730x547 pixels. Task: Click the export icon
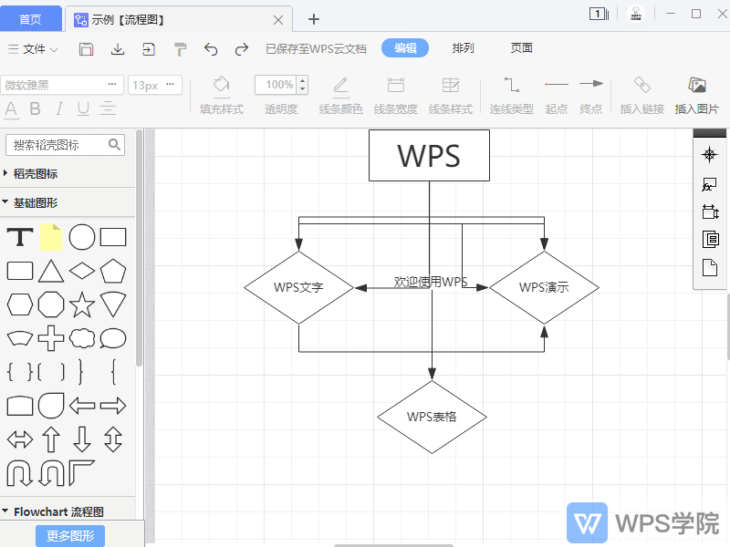click(x=149, y=49)
